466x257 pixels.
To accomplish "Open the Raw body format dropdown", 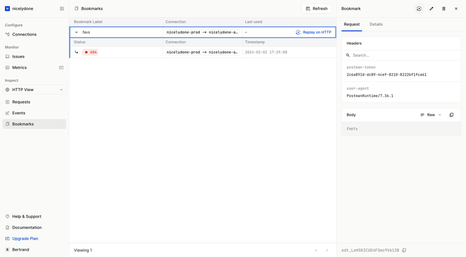I will [x=431, y=115].
